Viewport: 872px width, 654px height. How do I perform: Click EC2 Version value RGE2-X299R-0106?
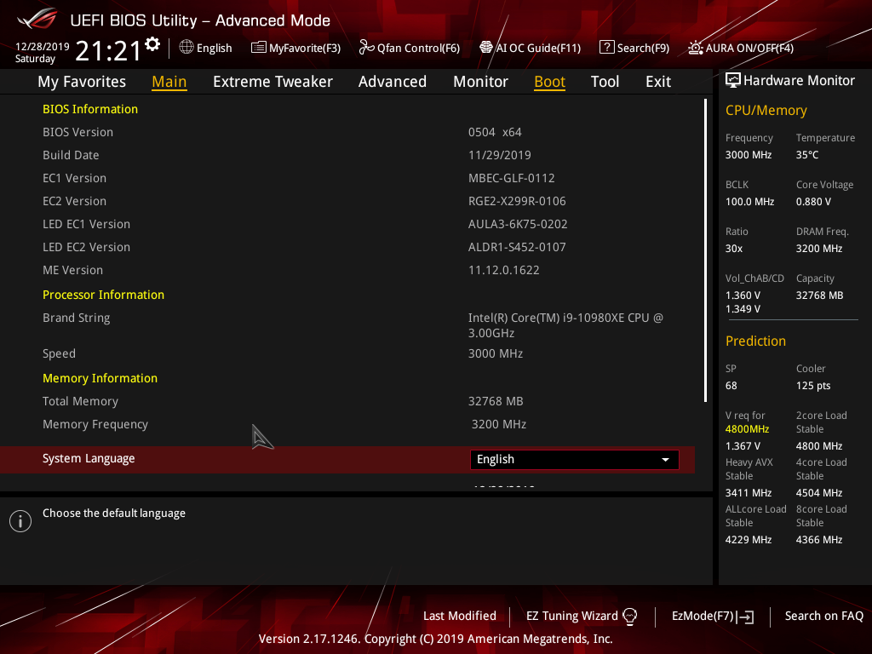point(517,201)
